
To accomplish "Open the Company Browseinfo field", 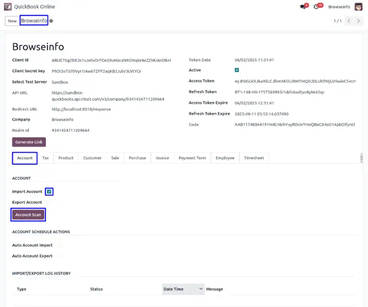I will coord(62,119).
